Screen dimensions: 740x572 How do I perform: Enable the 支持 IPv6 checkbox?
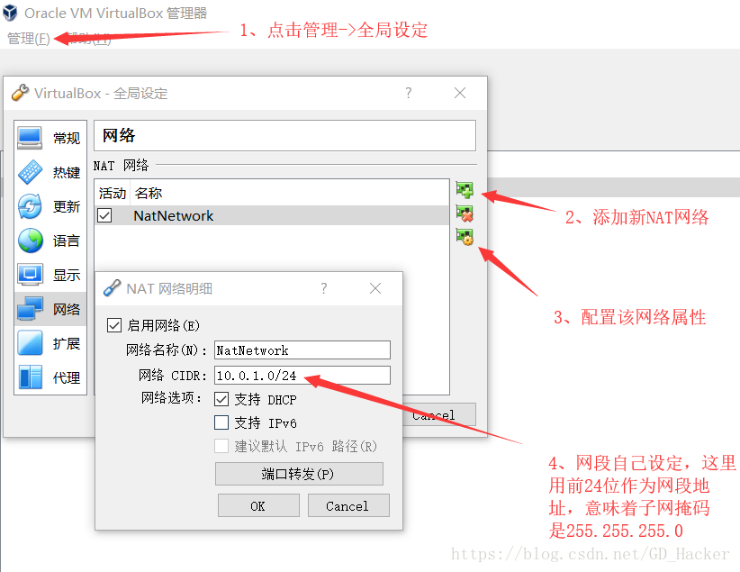click(x=221, y=422)
